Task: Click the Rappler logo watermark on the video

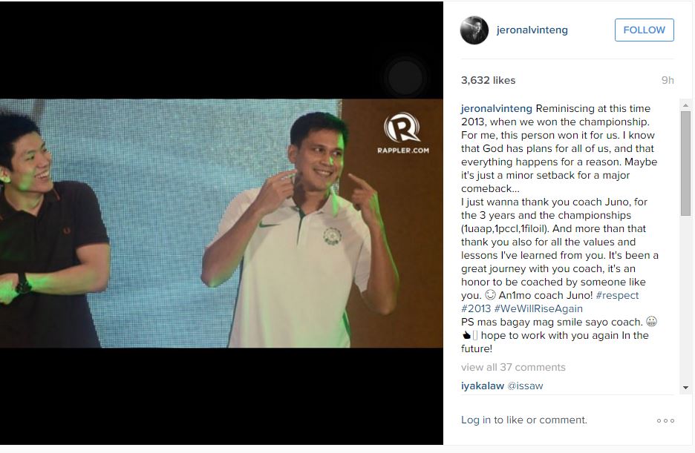Action: point(402,133)
